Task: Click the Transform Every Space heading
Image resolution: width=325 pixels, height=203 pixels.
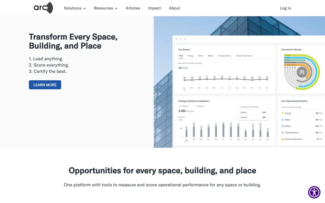Action: tap(73, 41)
